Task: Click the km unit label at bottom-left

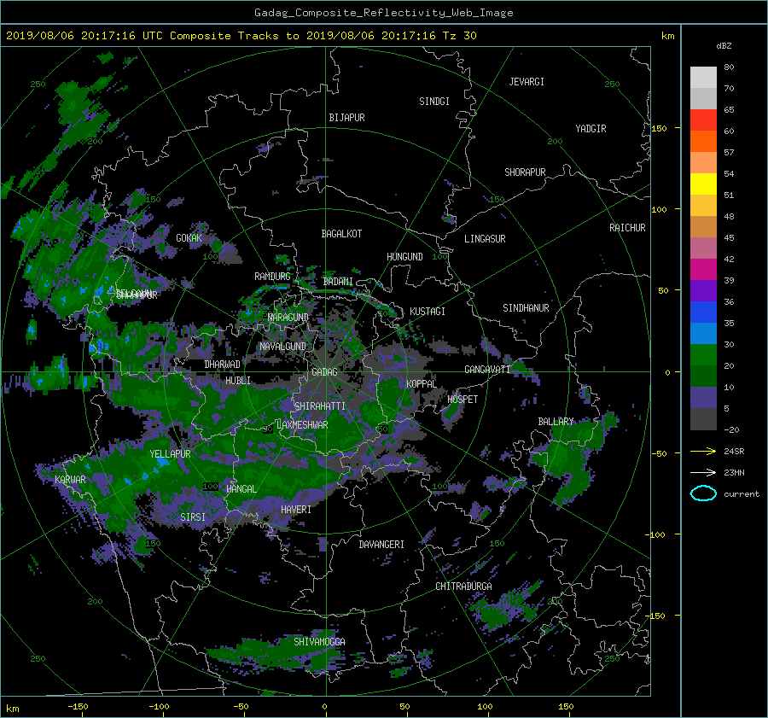Action: [x=12, y=709]
